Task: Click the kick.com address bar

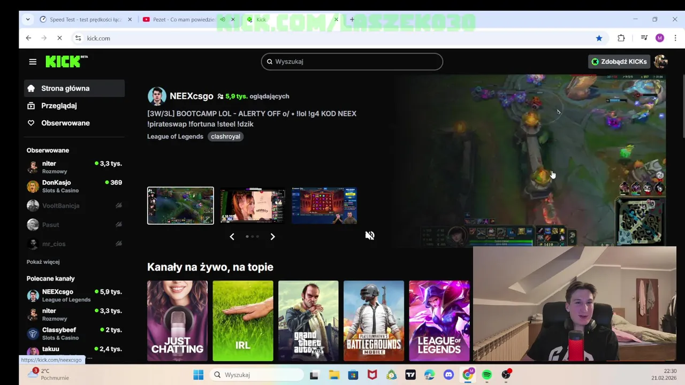Action: click(x=337, y=38)
